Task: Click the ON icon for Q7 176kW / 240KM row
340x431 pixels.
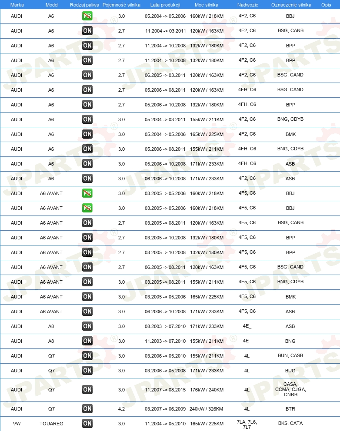Action: [87, 389]
